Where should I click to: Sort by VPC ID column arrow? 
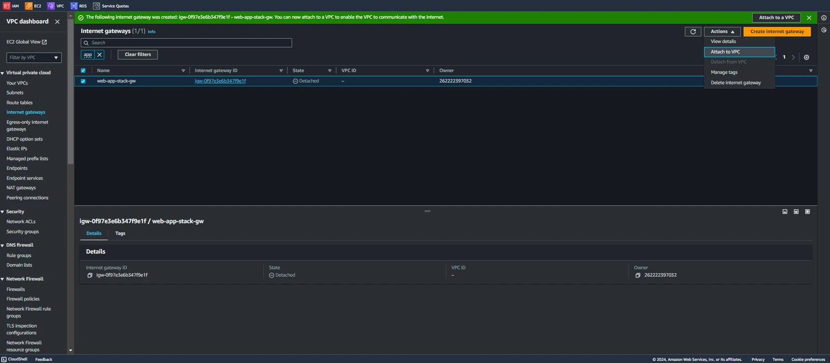click(x=427, y=71)
